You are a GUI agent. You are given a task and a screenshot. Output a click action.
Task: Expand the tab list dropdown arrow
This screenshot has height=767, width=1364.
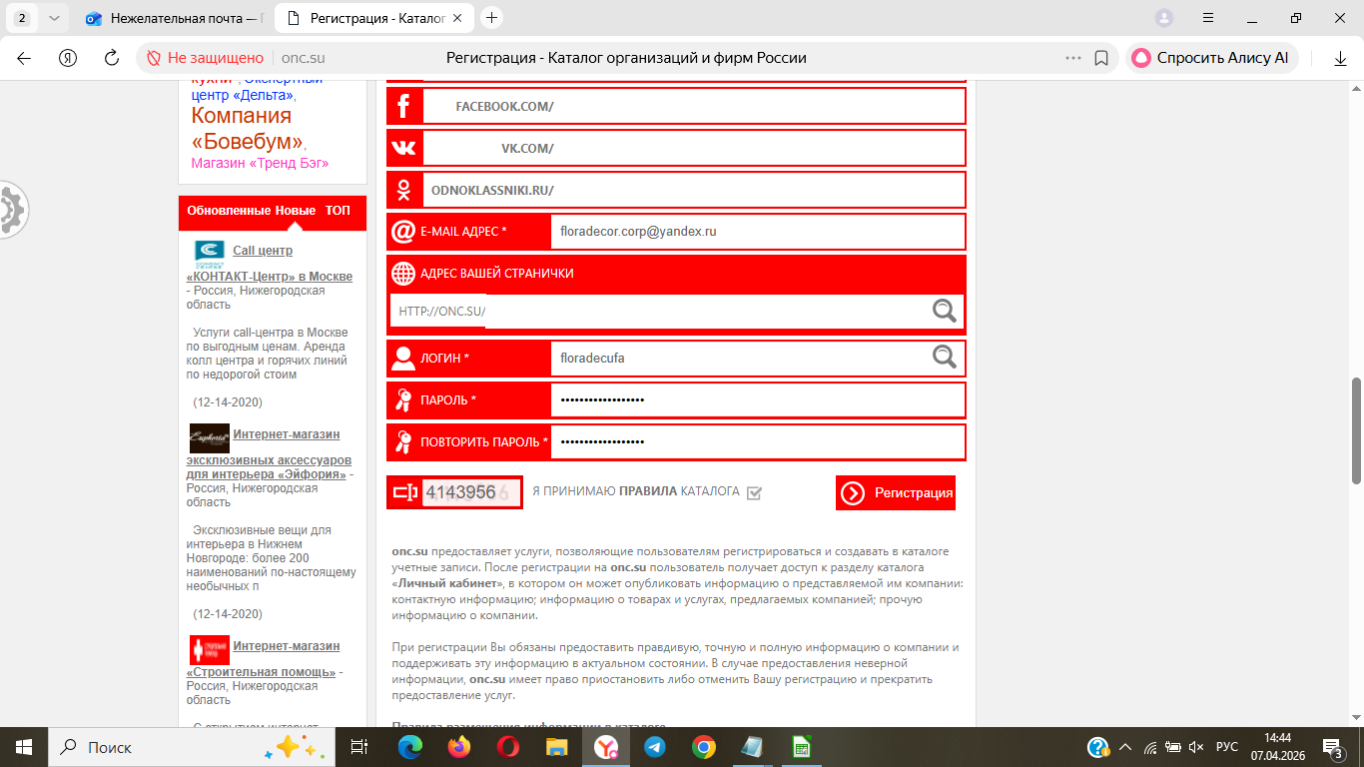[x=54, y=18]
